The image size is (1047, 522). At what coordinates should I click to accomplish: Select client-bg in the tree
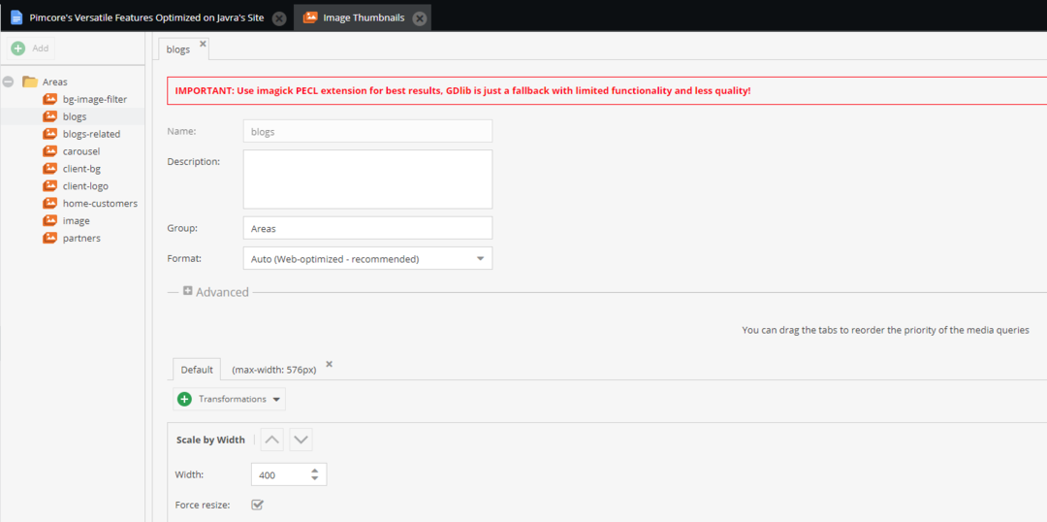click(x=81, y=169)
